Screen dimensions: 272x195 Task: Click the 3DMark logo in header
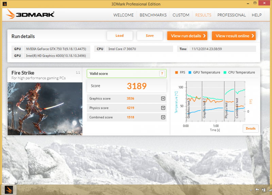point(30,14)
